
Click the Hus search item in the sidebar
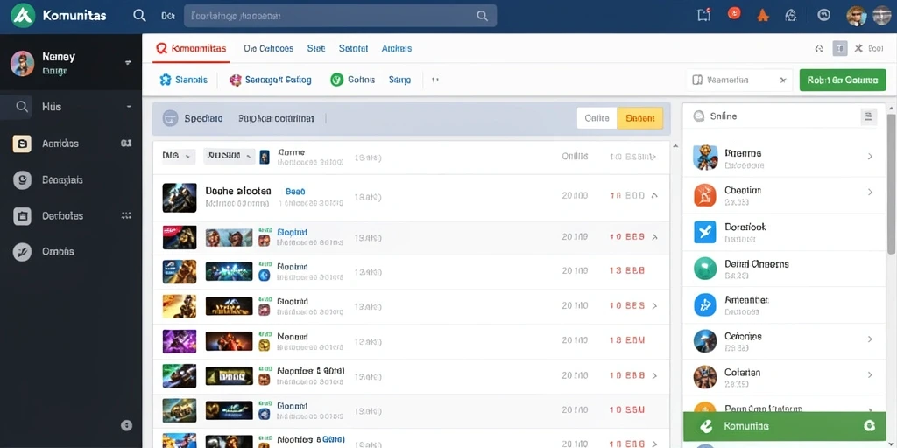[x=52, y=106]
